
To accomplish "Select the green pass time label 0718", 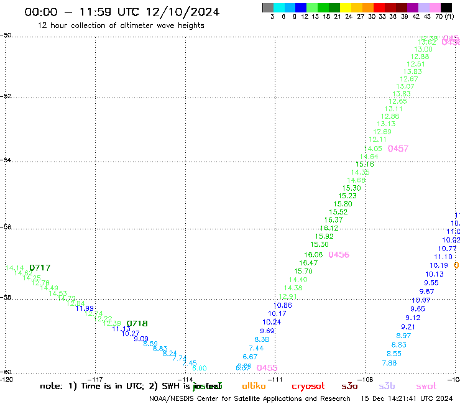I will pyautogui.click(x=137, y=323).
